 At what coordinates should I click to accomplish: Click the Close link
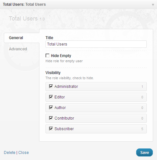[23, 153]
